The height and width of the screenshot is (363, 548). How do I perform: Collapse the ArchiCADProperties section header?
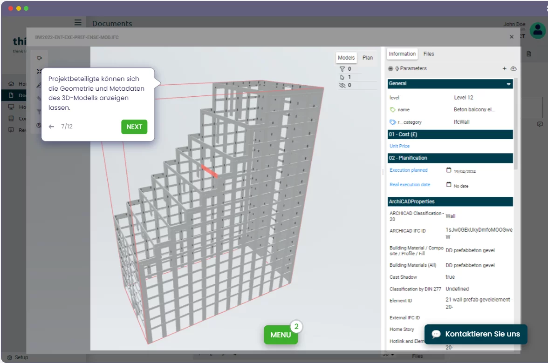coord(450,202)
